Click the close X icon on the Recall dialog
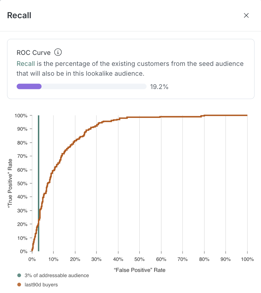This screenshot has height=293, width=261. tap(246, 15)
